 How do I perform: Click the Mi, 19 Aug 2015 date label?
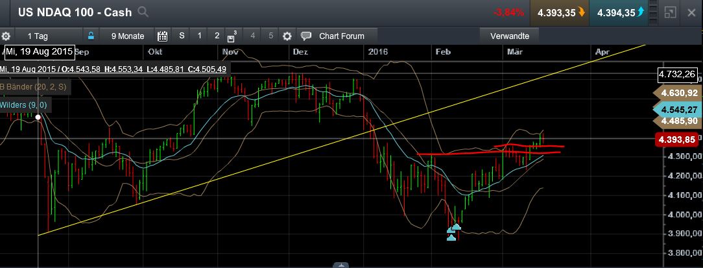pyautogui.click(x=40, y=52)
